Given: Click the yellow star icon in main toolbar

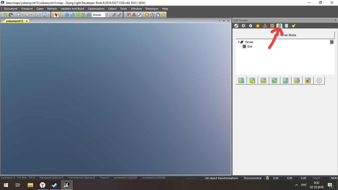Looking at the screenshot, I should [163, 15].
